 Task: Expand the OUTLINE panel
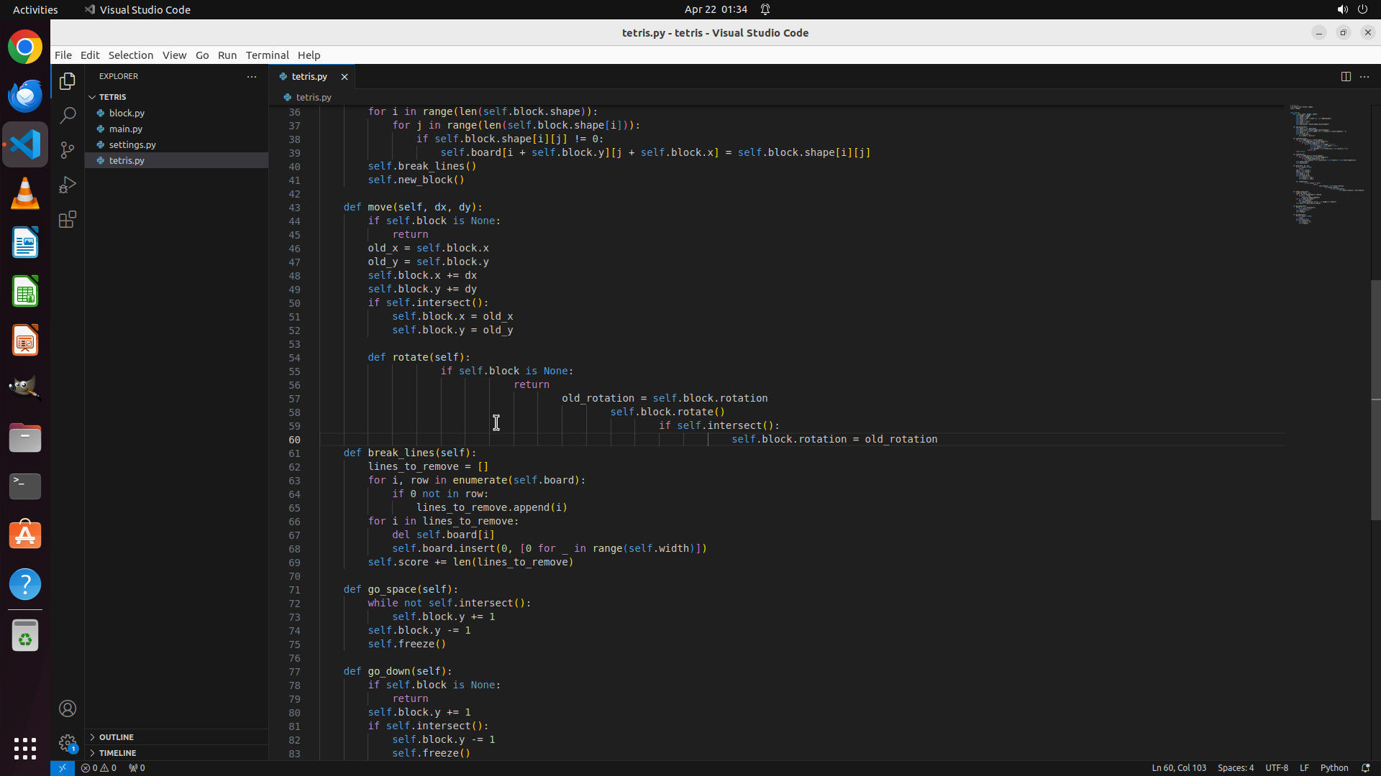pyautogui.click(x=116, y=737)
